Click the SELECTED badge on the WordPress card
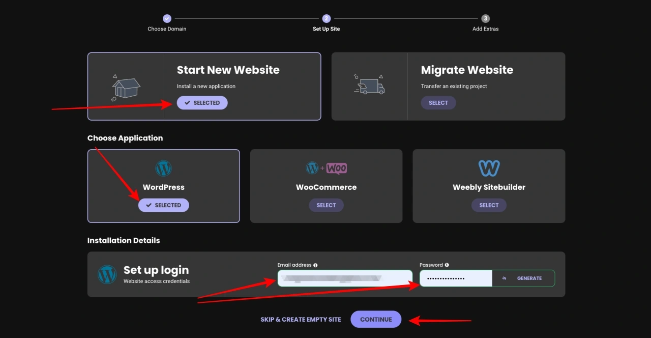This screenshot has width=651, height=338. 163,205
